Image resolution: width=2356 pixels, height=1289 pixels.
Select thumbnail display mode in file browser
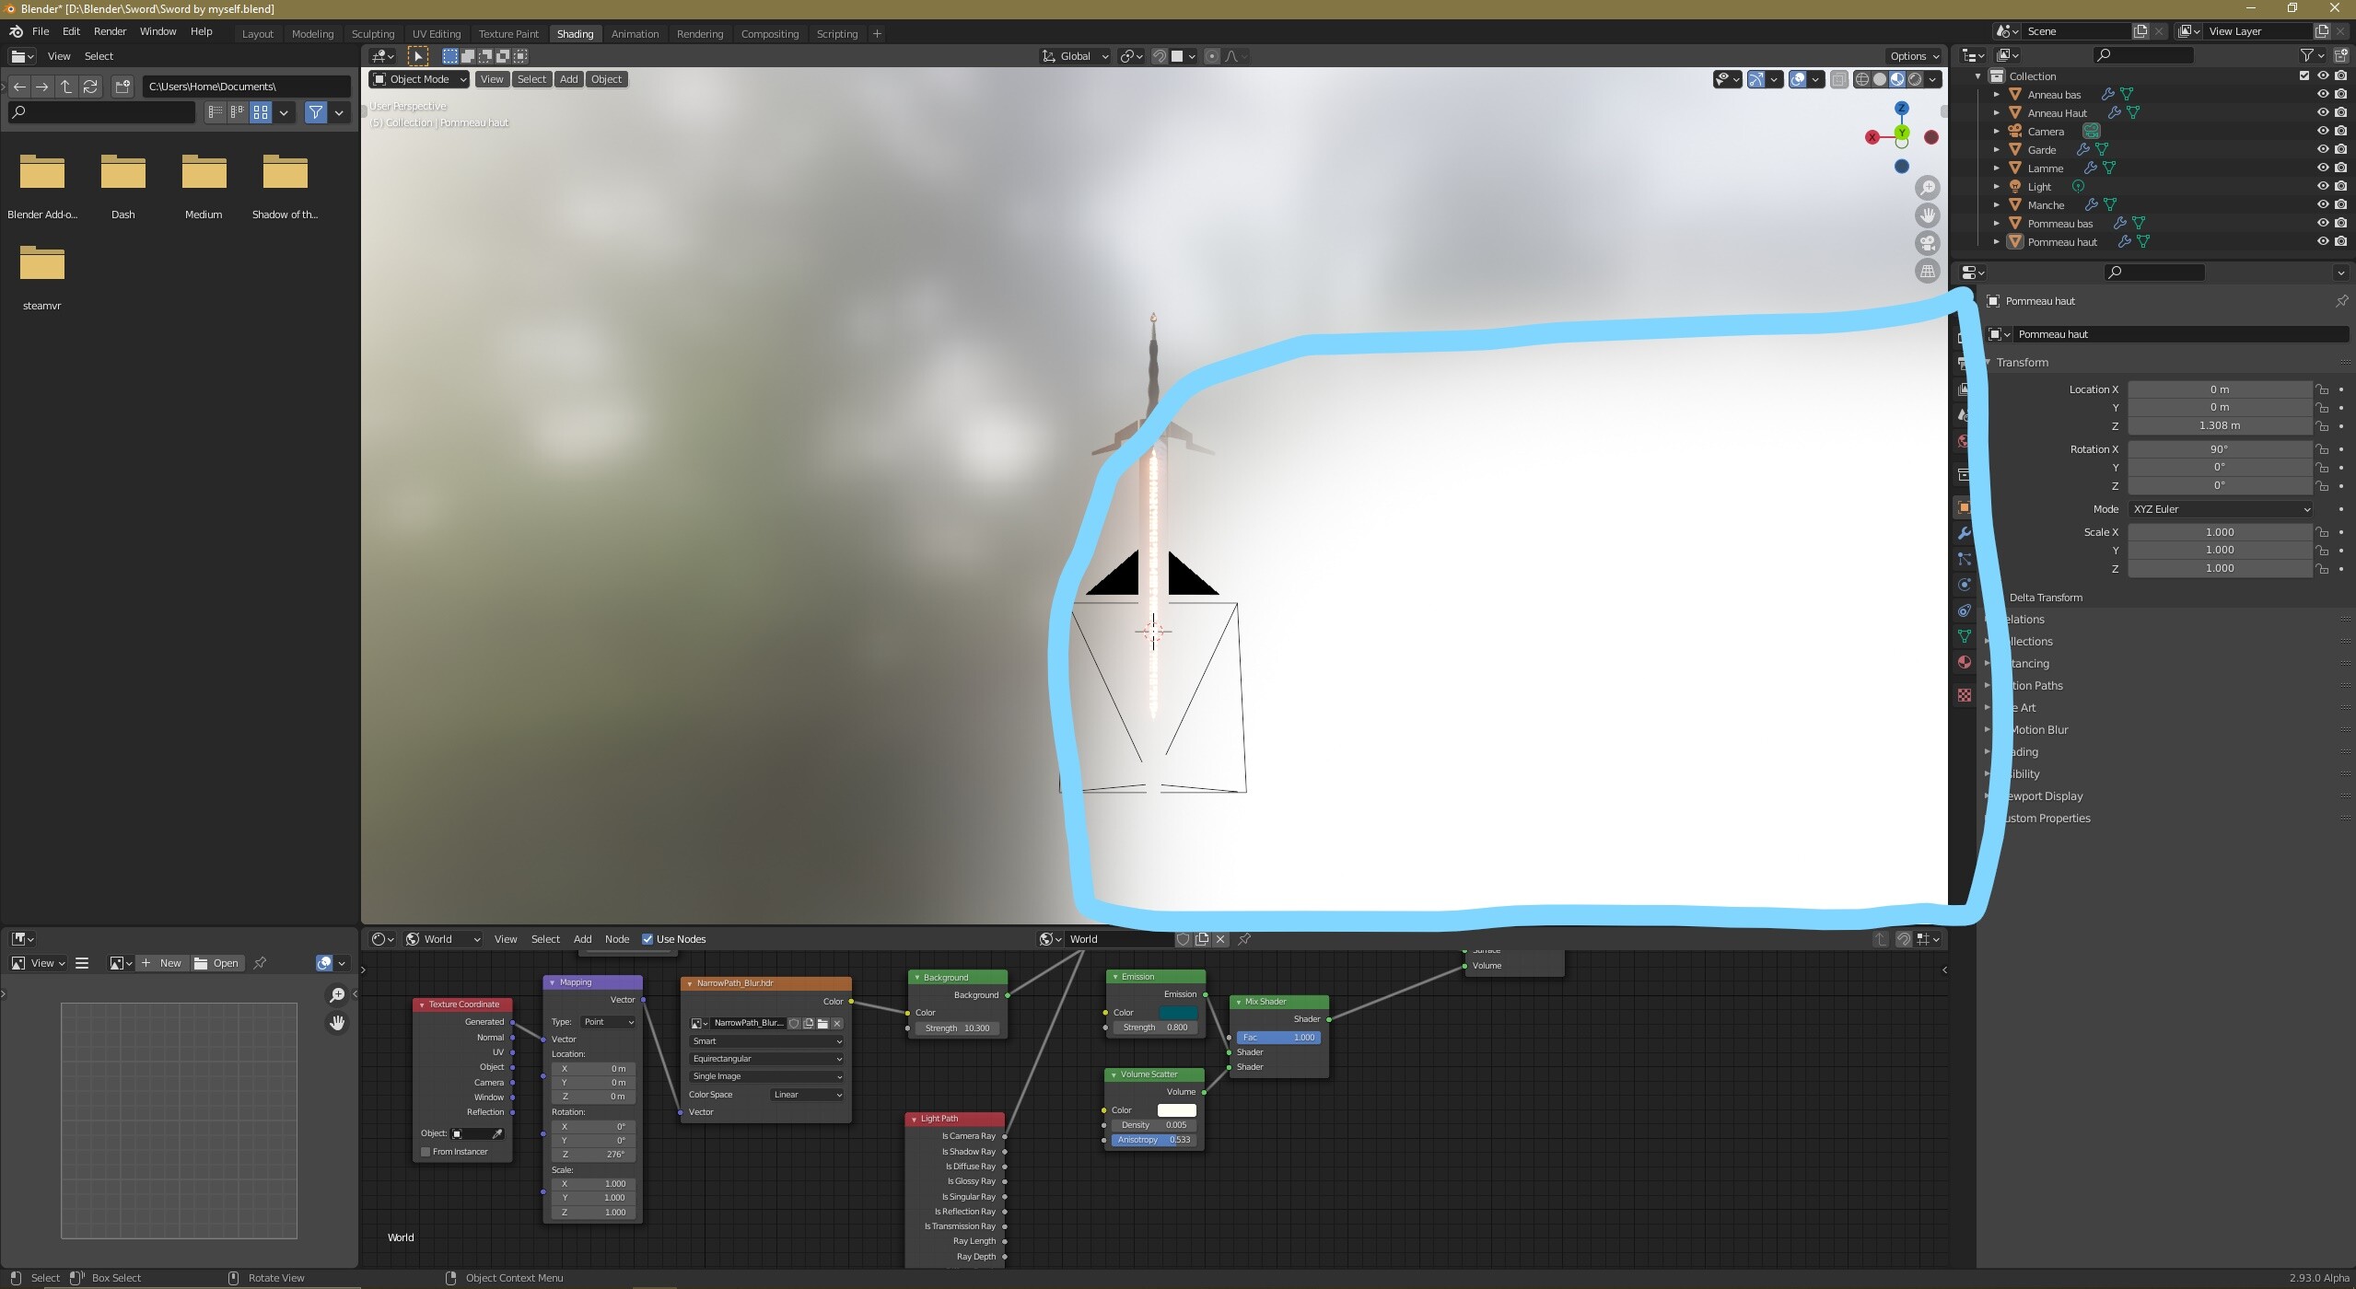click(261, 112)
